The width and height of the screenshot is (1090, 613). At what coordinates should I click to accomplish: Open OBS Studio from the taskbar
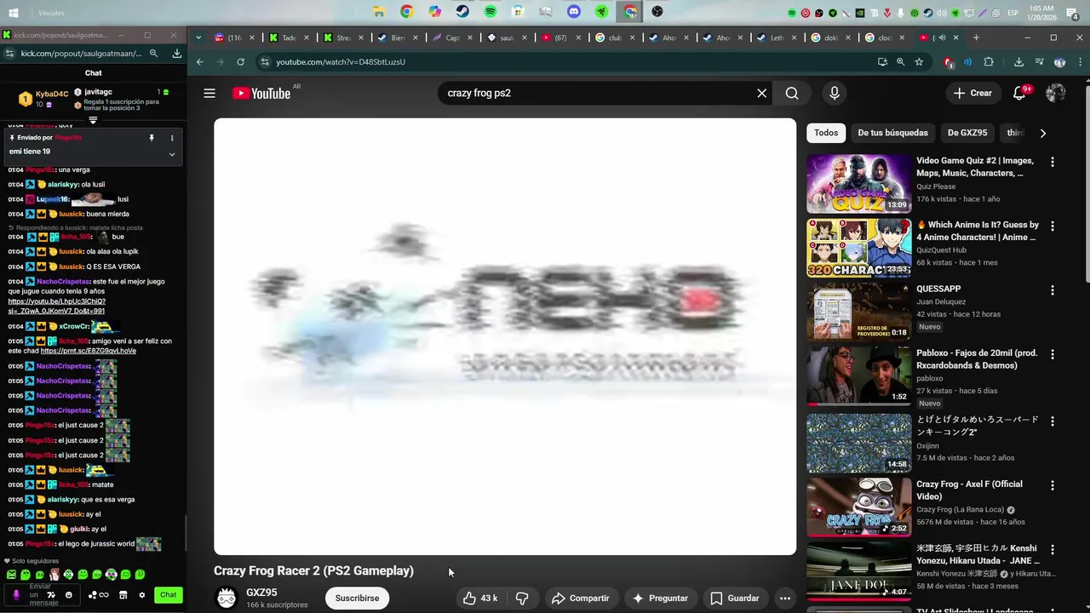click(x=657, y=12)
